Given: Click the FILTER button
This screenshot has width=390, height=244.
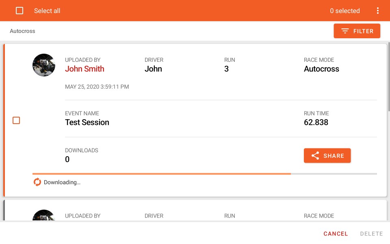Looking at the screenshot, I should pos(357,31).
